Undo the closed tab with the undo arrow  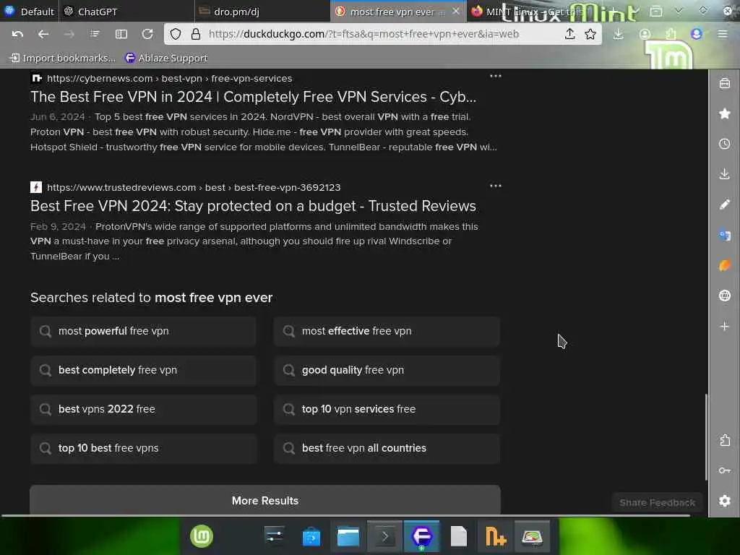pos(17,34)
